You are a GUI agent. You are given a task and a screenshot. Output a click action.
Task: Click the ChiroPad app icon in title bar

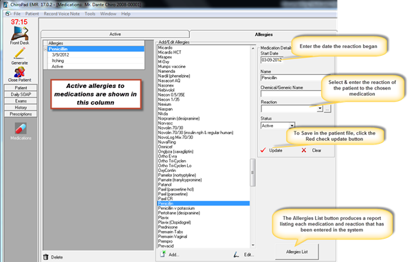click(6, 5)
